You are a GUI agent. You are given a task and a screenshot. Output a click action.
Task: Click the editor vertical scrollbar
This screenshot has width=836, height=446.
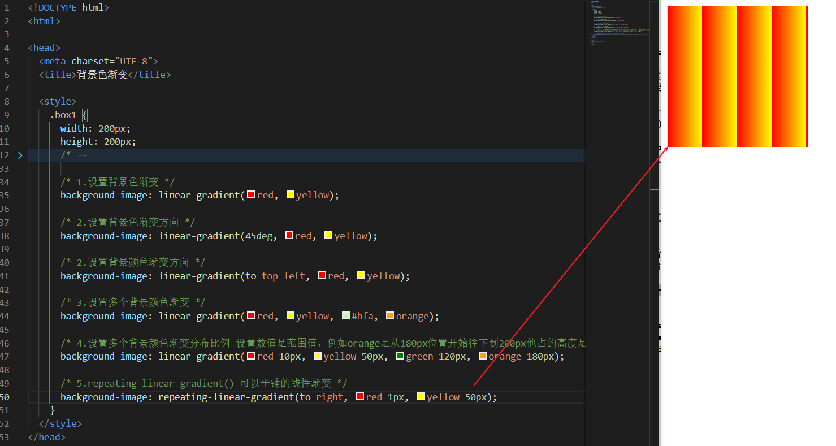click(x=654, y=223)
